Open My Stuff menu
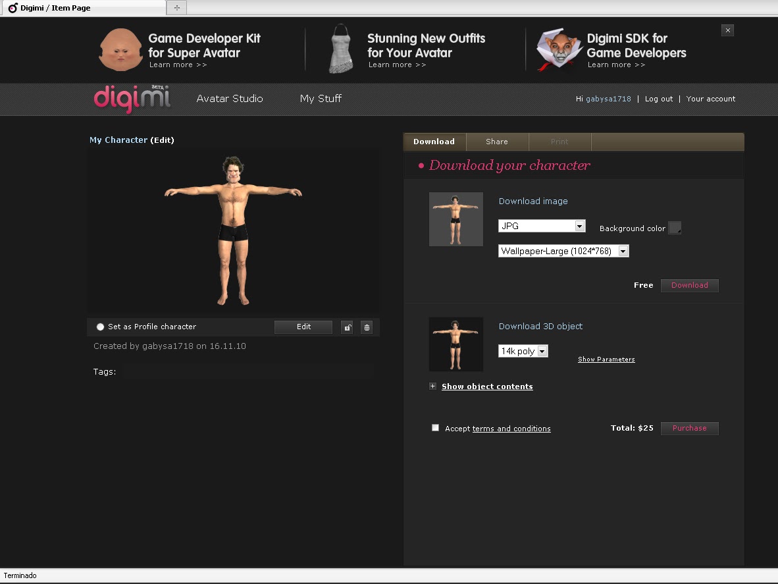The height and width of the screenshot is (584, 778). click(321, 99)
